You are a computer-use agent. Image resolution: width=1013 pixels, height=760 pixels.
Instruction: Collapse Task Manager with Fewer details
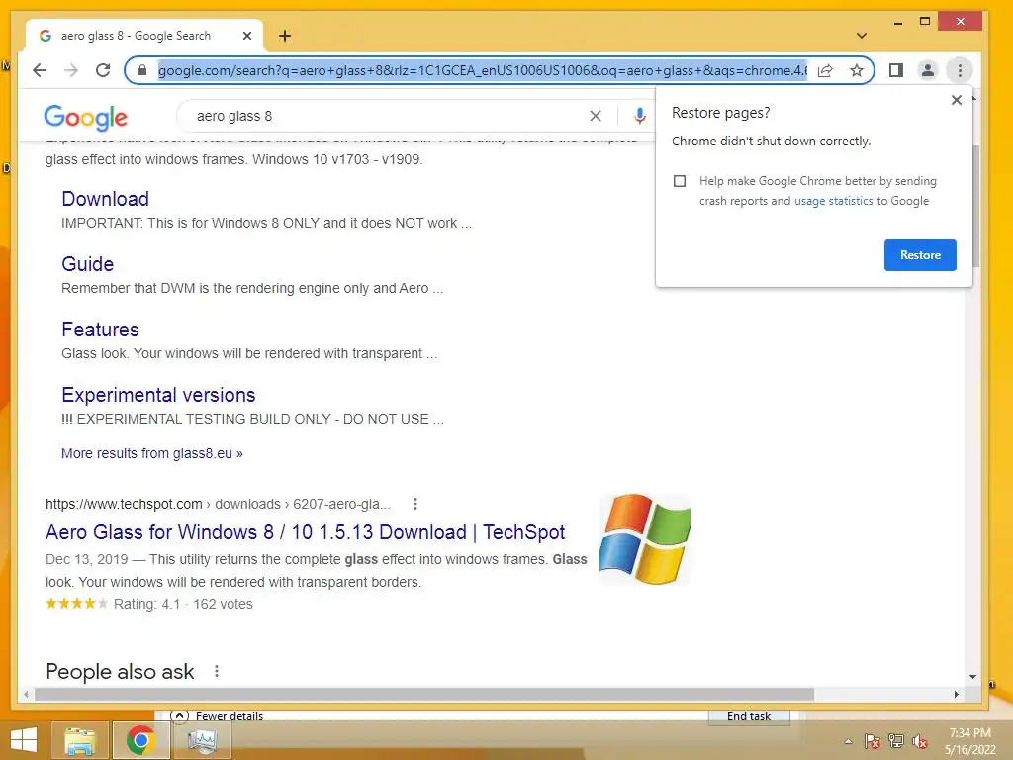tap(218, 715)
